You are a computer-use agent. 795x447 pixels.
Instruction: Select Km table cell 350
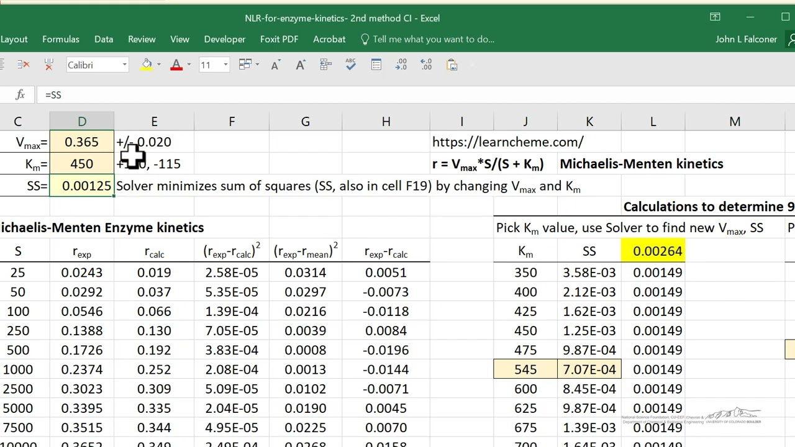pyautogui.click(x=525, y=273)
